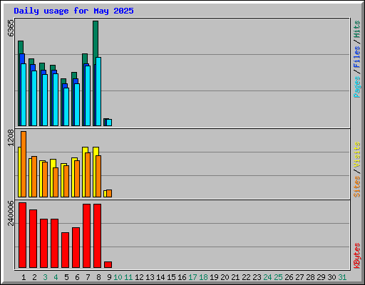Screen dimensions: 365x285
Task: Select green weekend day label '25'
Action: coord(278,277)
